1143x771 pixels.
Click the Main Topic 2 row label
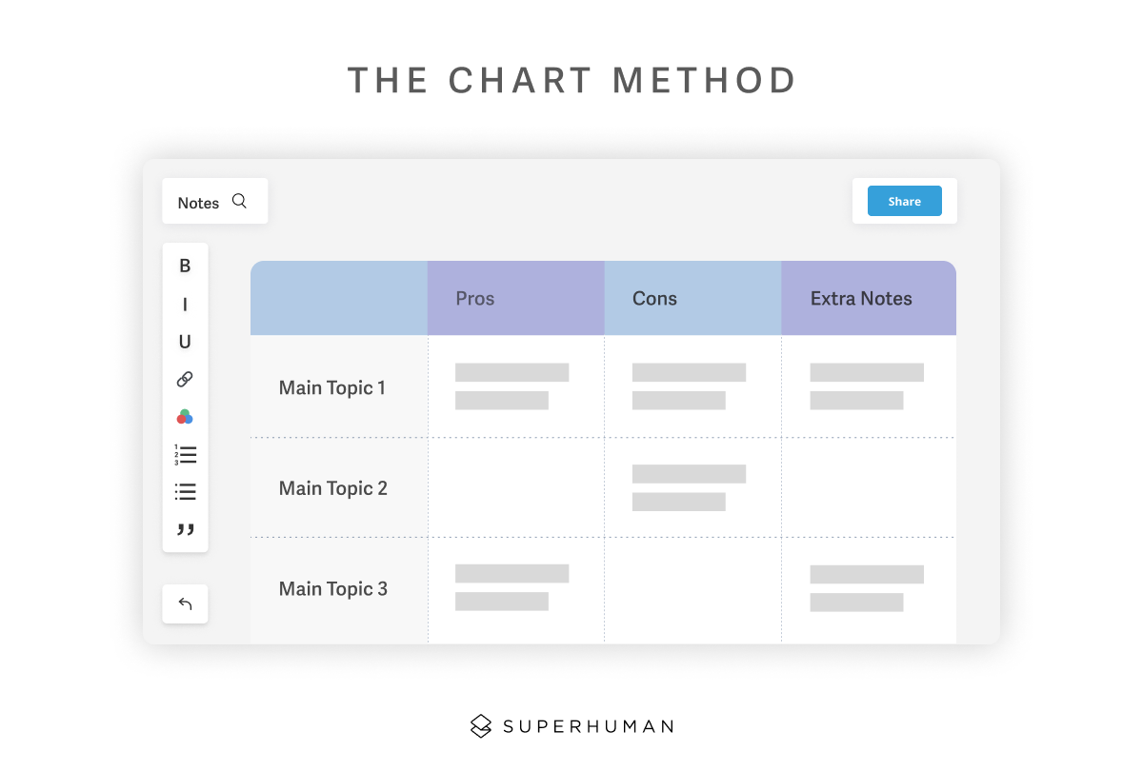(333, 488)
